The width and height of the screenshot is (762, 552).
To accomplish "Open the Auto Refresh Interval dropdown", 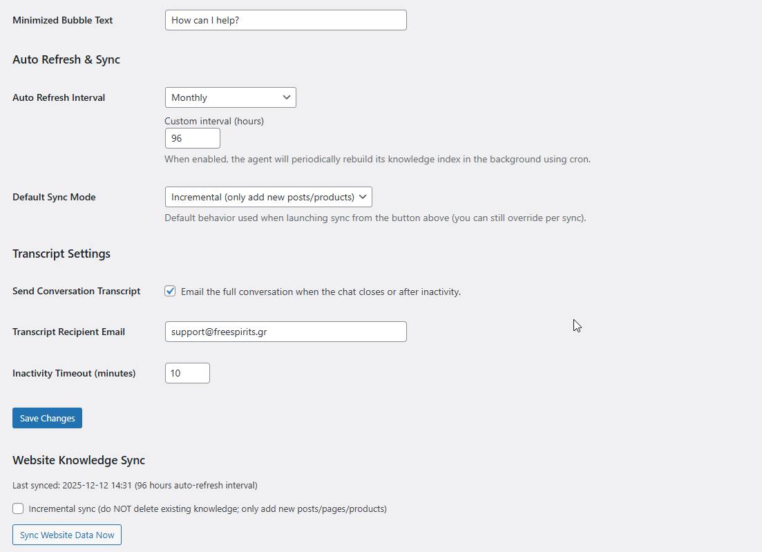I will [x=230, y=97].
